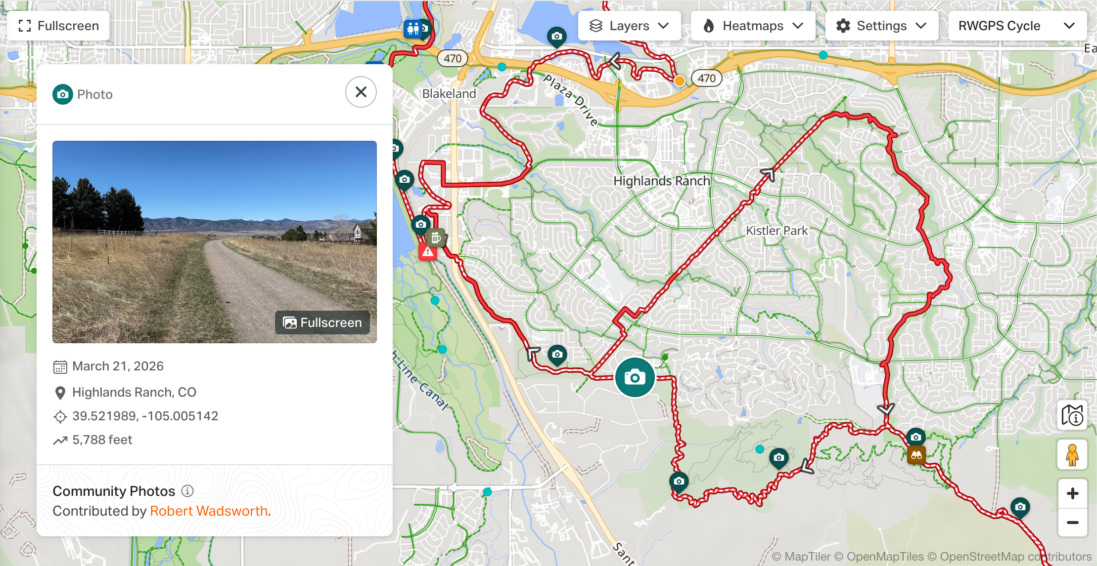The height and width of the screenshot is (566, 1097).
Task: Click the trail photo thumbnail
Action: [x=215, y=242]
